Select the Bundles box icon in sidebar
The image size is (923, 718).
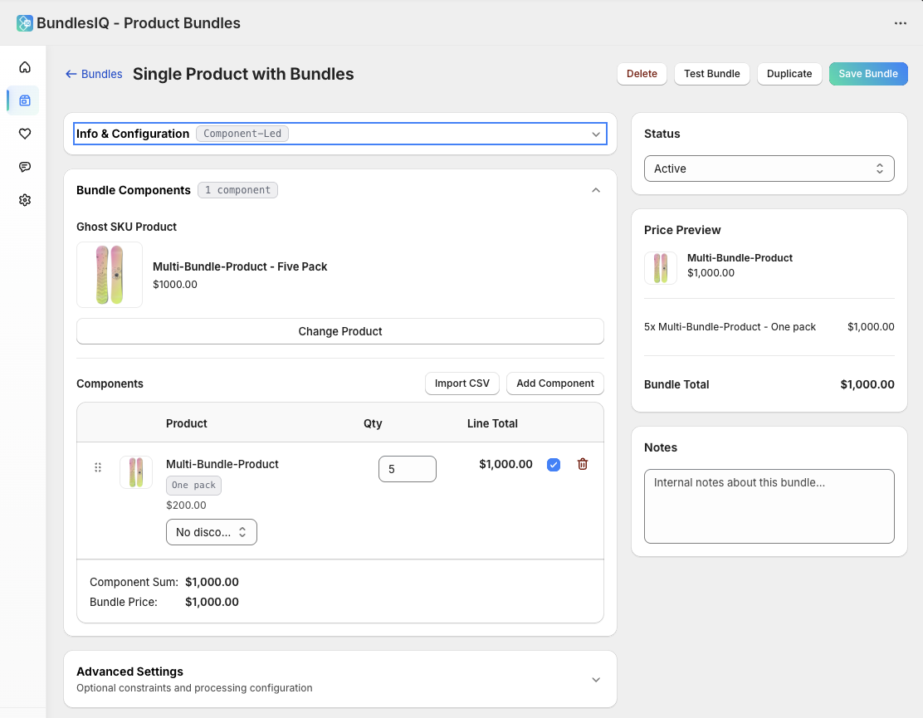point(24,100)
